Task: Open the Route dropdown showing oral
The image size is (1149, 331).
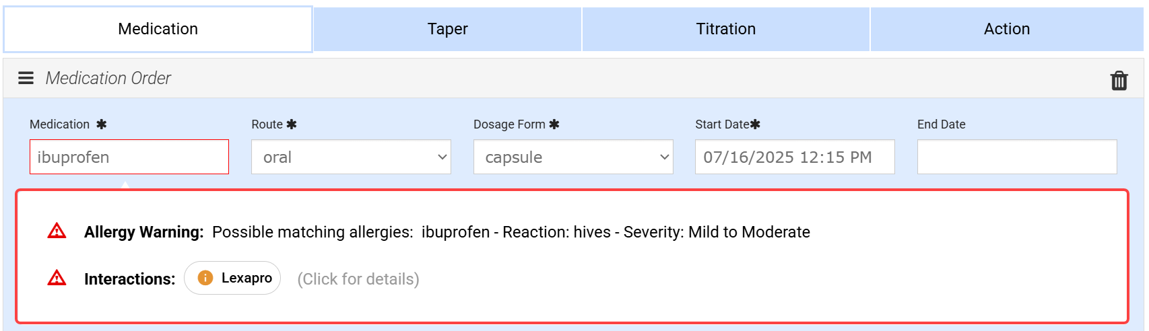Action: click(x=350, y=157)
